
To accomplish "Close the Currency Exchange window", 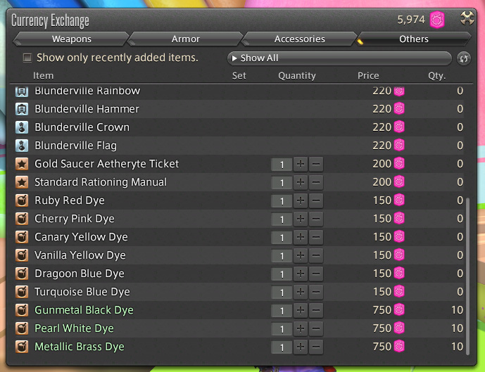I will (467, 18).
